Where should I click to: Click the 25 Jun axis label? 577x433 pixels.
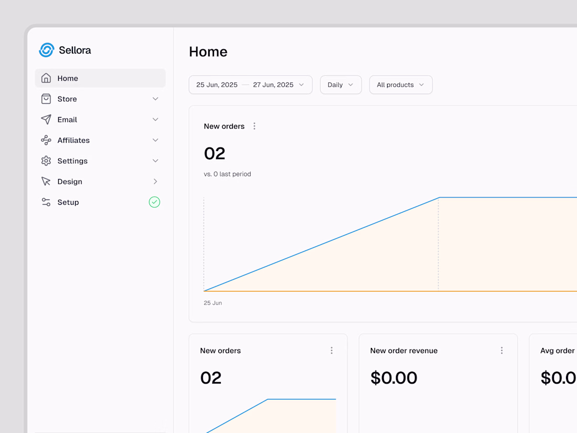(x=212, y=303)
